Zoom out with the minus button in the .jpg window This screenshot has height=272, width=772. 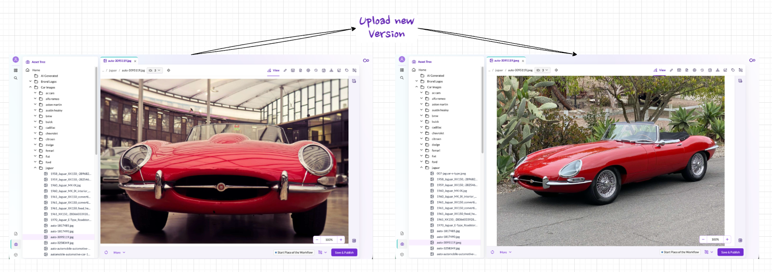[x=317, y=240]
